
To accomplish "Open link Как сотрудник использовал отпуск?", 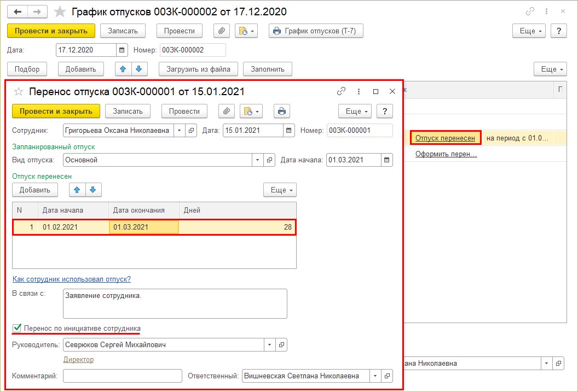I will (x=72, y=279).
